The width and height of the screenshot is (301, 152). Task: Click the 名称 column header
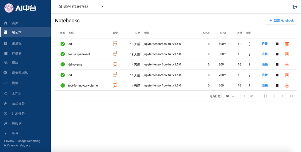coord(71,33)
